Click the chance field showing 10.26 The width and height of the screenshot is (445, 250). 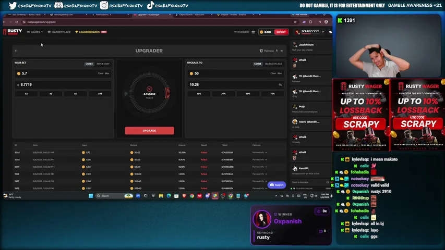pyautogui.click(x=236, y=84)
